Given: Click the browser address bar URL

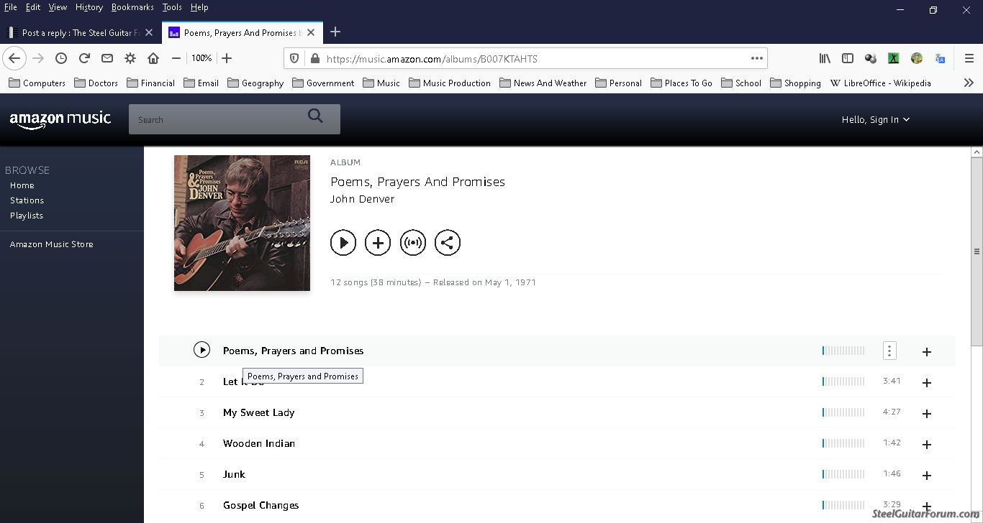Looking at the screenshot, I should click(x=432, y=59).
